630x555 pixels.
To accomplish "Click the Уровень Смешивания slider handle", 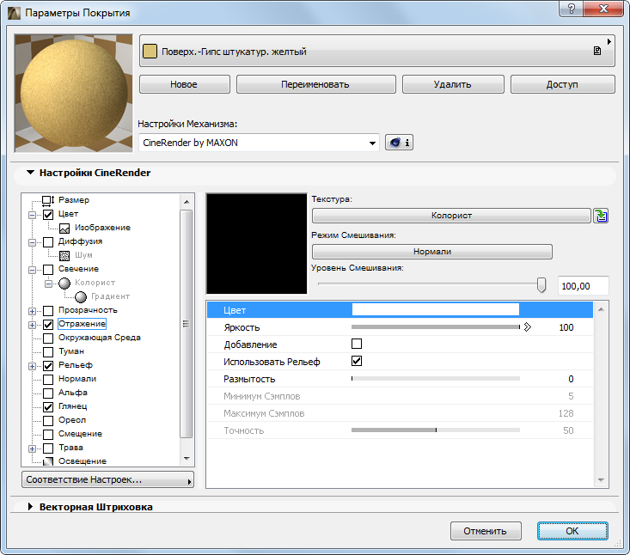I will tap(541, 284).
